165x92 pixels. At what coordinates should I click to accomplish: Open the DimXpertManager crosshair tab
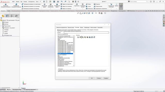(16, 16)
